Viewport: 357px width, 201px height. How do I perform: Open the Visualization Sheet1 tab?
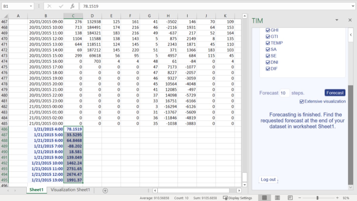[70, 190]
